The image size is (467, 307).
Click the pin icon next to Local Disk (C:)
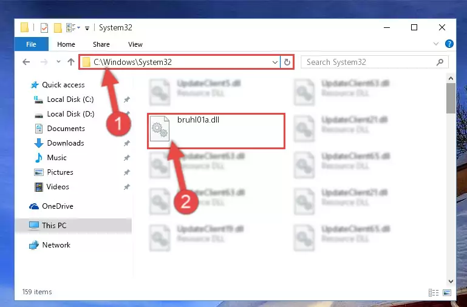tap(127, 100)
